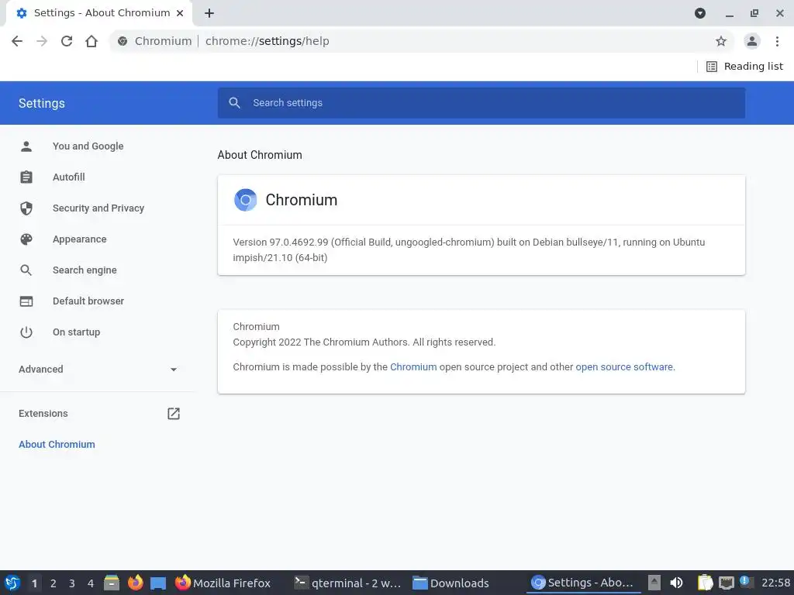
Task: Open On startup settings
Action: [x=77, y=332]
